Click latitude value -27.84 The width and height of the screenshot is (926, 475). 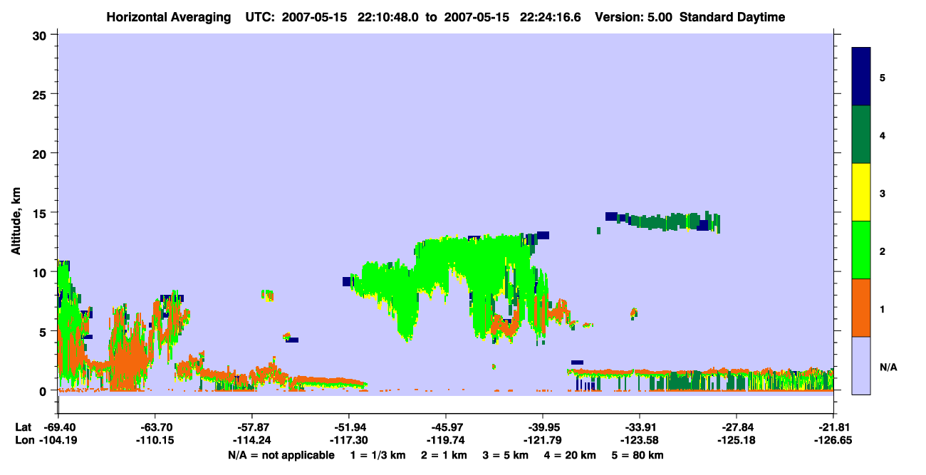(737, 427)
